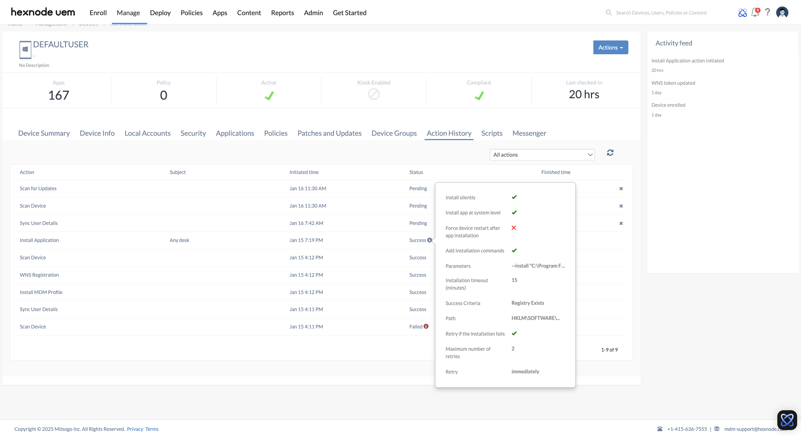Open the Reports menu

(x=282, y=13)
